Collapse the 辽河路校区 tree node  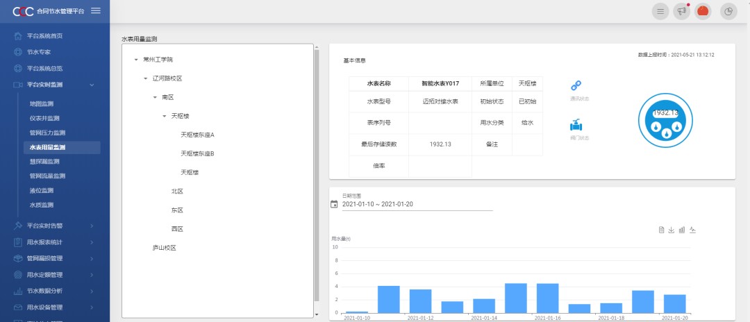point(146,79)
